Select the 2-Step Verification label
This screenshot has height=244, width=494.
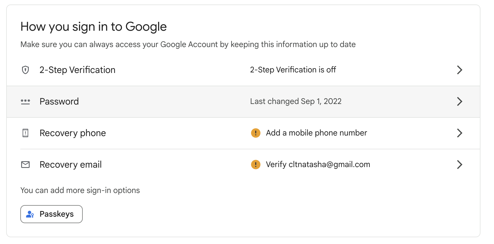click(x=77, y=70)
